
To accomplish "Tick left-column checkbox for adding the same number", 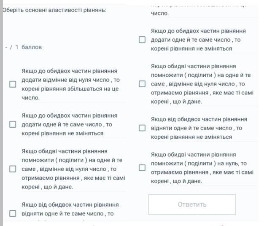I will pyautogui.click(x=13, y=124).
